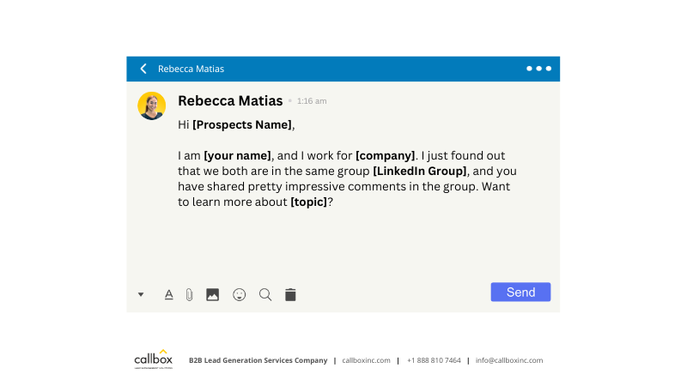Delete the draft with the trash icon
This screenshot has width=687, height=386.
coord(290,294)
